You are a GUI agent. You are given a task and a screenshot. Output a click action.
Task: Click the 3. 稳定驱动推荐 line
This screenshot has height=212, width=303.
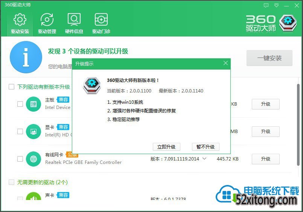pyautogui.click(x=123, y=119)
